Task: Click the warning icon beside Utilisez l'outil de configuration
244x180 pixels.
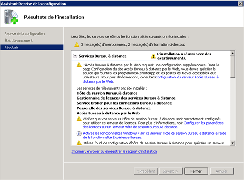Action: pyautogui.click(x=79, y=143)
